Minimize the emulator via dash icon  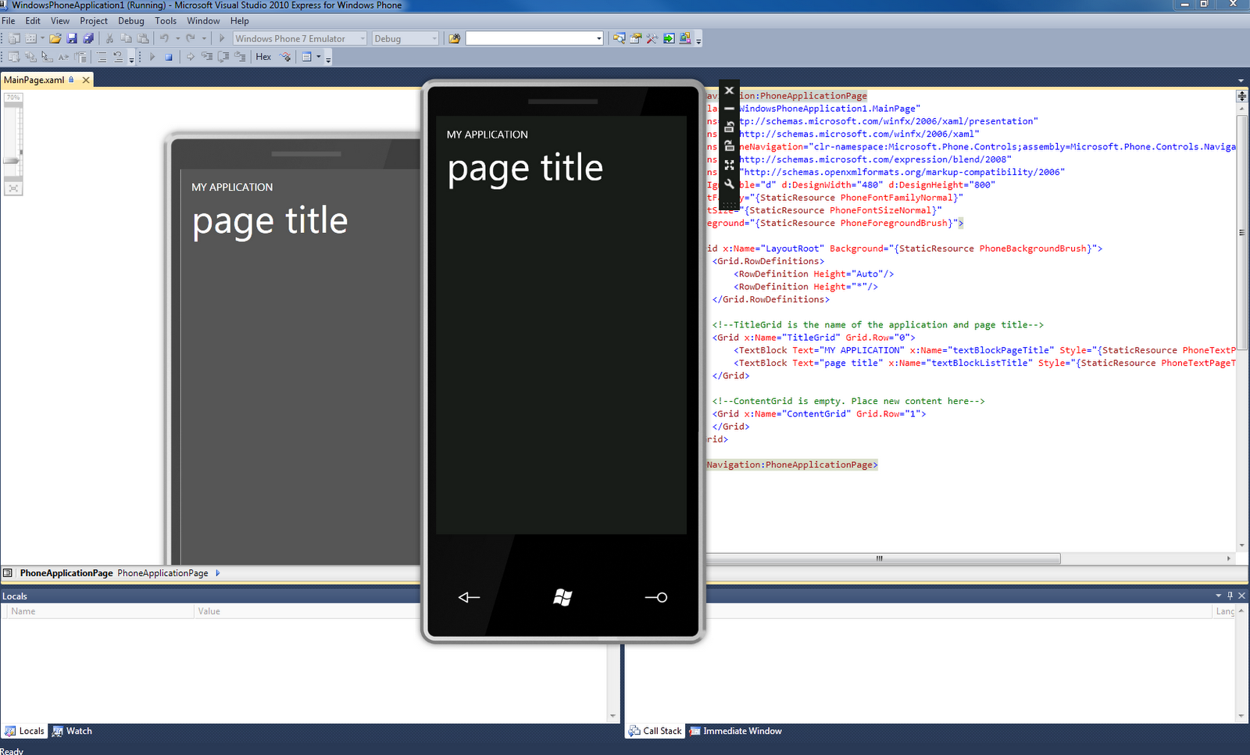pos(729,109)
